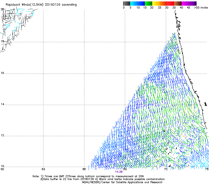Click the '20160126 ascending' date text
Screen dimensions: 209x184
pos(61,5)
